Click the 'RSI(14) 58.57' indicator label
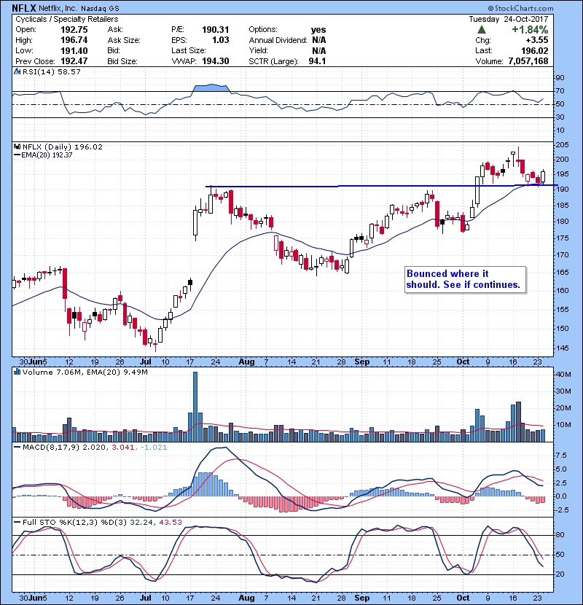This screenshot has width=583, height=605. [51, 71]
